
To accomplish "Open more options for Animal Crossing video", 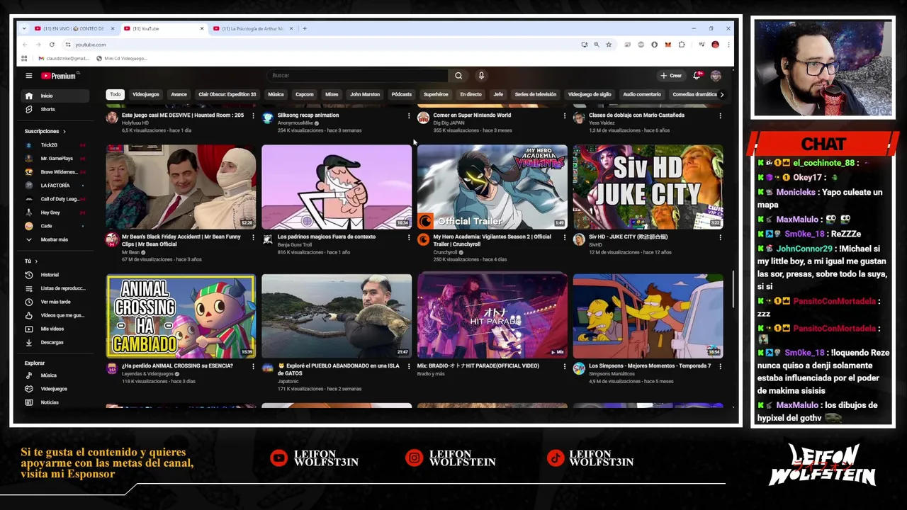I will (x=253, y=366).
